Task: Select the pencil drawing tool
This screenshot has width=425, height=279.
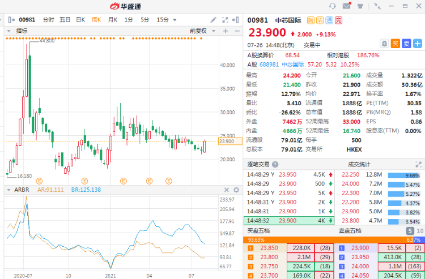Action: click(214, 19)
